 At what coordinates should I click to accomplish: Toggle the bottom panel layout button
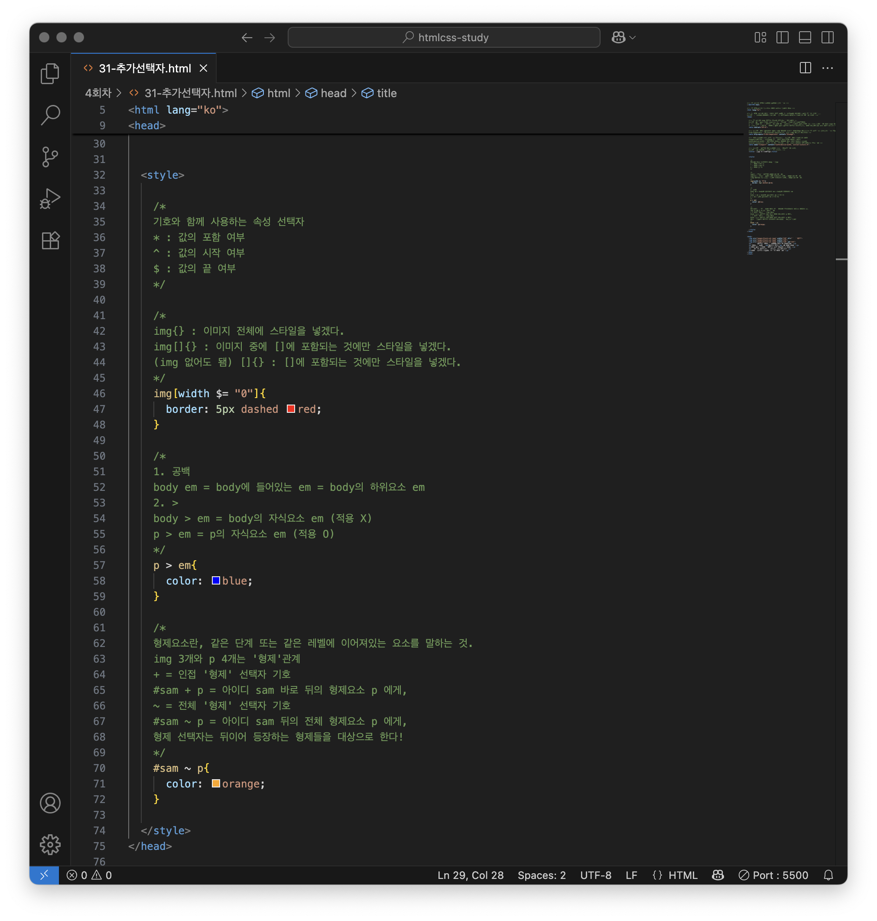tap(805, 37)
